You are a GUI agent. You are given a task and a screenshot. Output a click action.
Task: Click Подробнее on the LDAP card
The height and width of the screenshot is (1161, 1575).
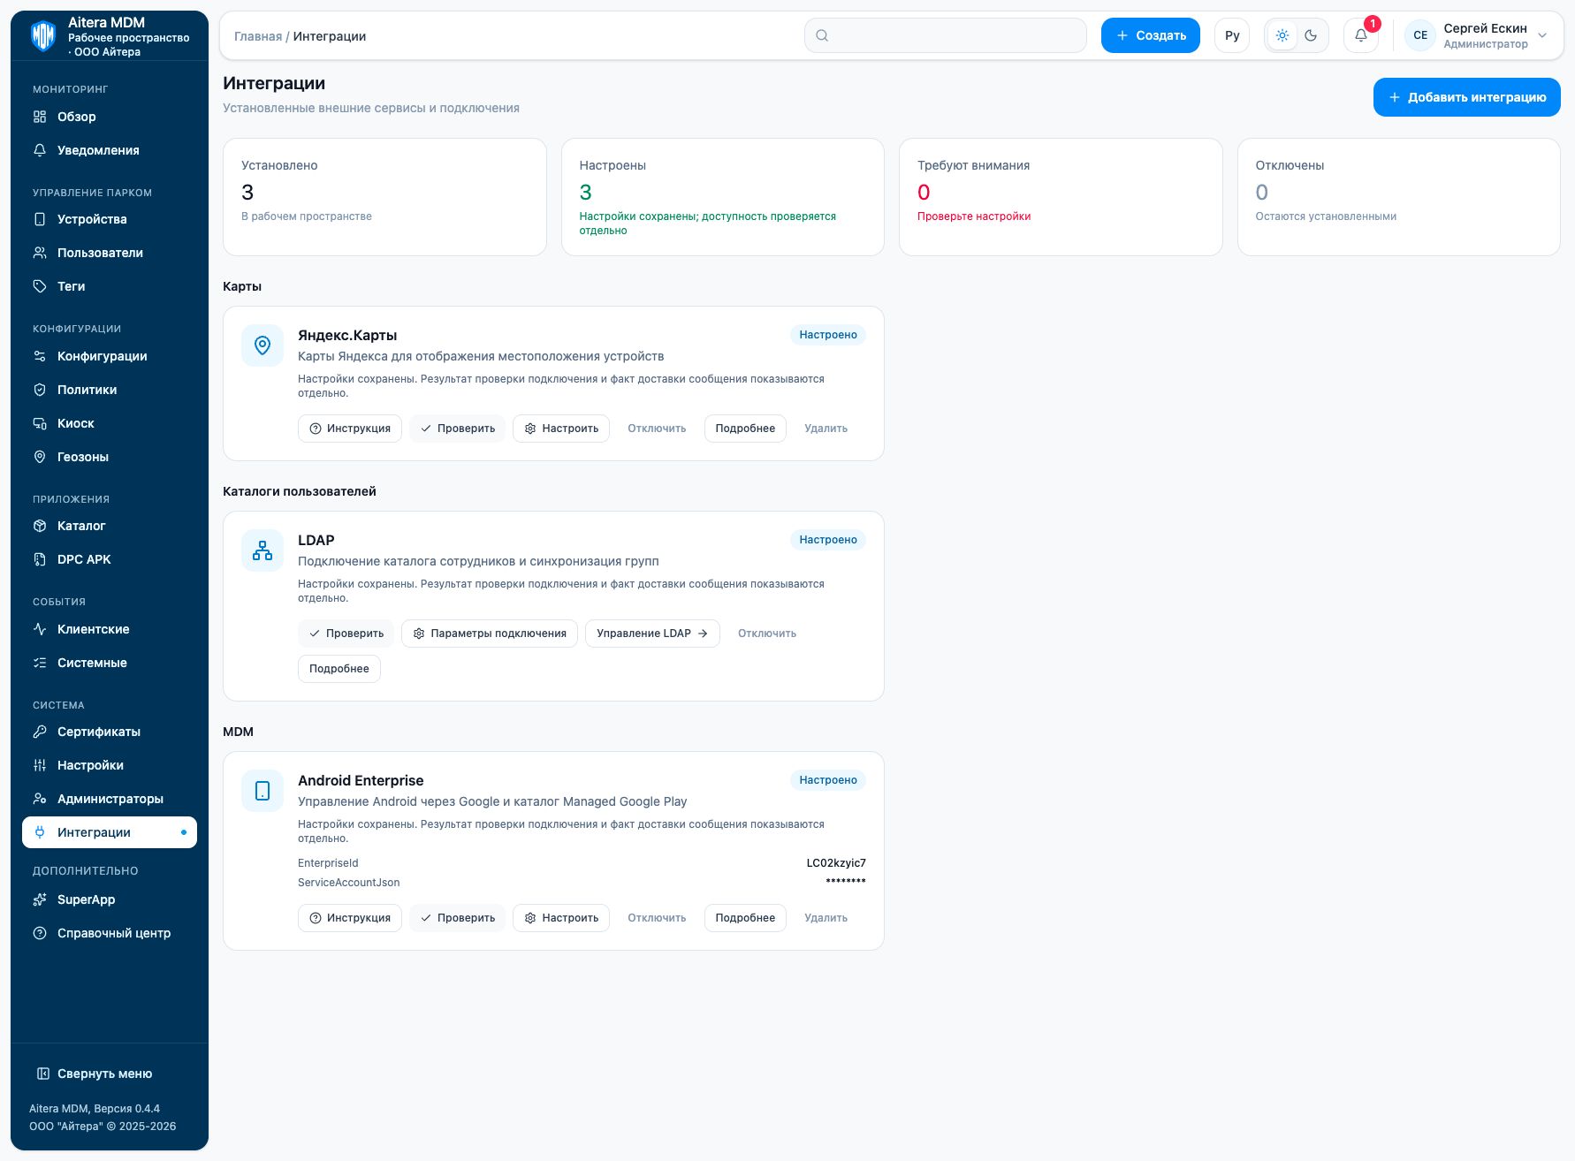coord(339,669)
